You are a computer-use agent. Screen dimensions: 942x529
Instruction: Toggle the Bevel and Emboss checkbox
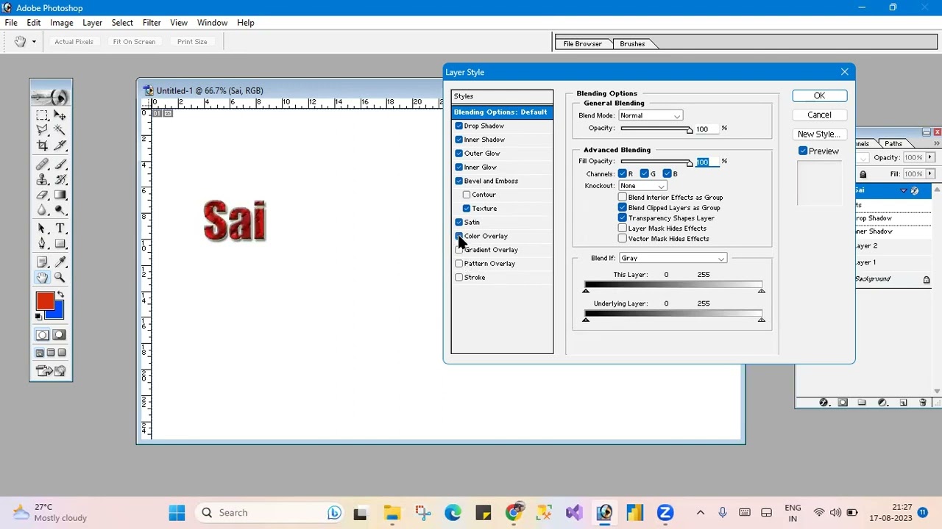[x=459, y=181]
